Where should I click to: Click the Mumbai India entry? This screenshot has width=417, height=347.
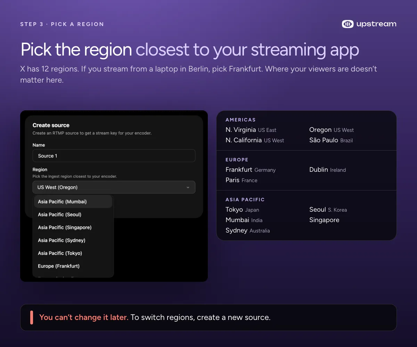click(244, 220)
